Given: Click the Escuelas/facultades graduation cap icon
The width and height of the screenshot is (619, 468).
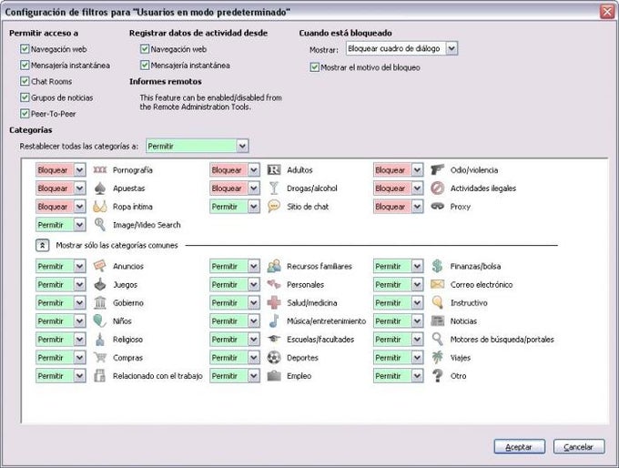Looking at the screenshot, I should tap(274, 339).
